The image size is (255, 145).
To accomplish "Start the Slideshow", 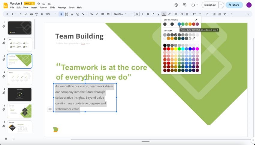I will (x=210, y=5).
